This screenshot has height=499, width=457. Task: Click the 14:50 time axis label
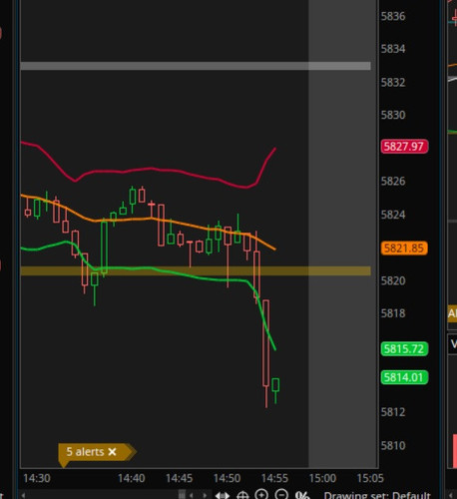coord(227,478)
